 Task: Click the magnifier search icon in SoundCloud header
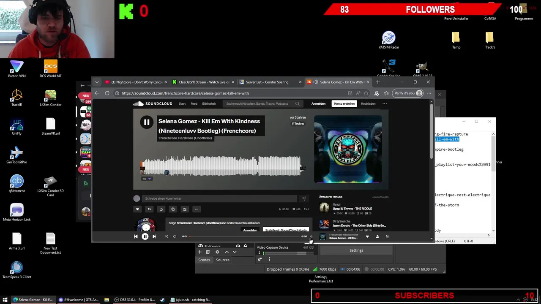[x=298, y=103]
